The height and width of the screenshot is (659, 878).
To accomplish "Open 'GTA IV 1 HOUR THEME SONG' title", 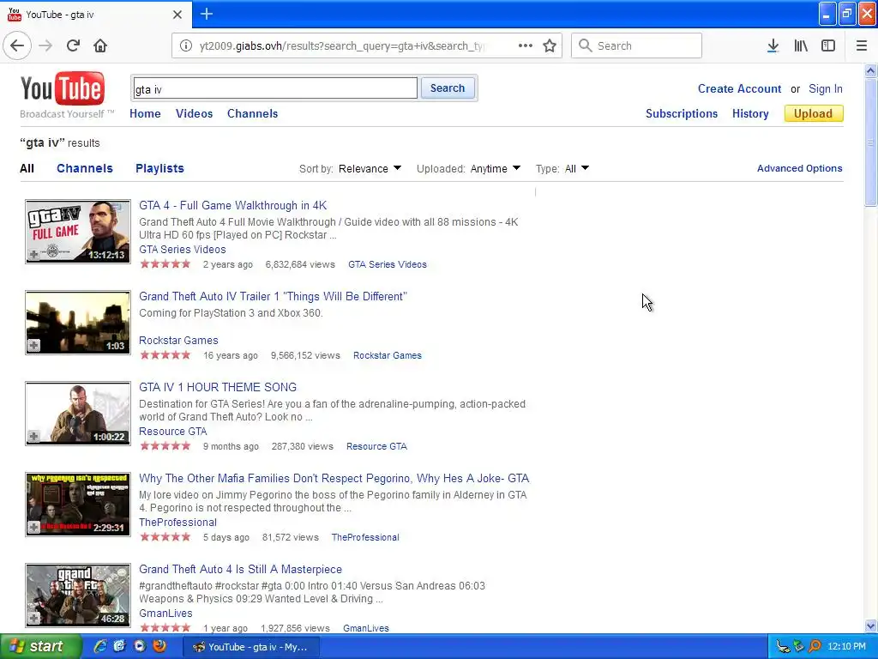I will click(218, 387).
